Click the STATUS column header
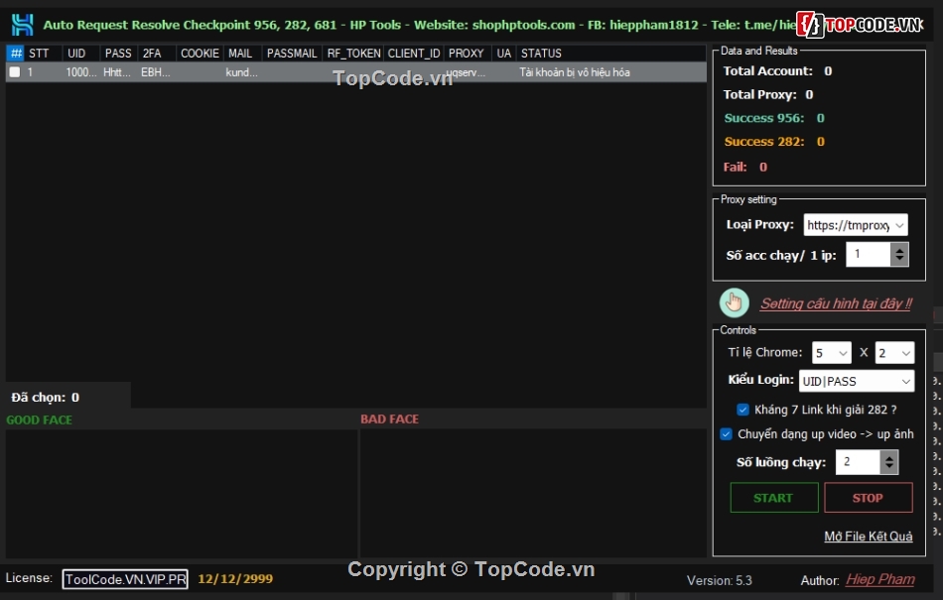Screen dimensions: 943x600 pos(611,53)
